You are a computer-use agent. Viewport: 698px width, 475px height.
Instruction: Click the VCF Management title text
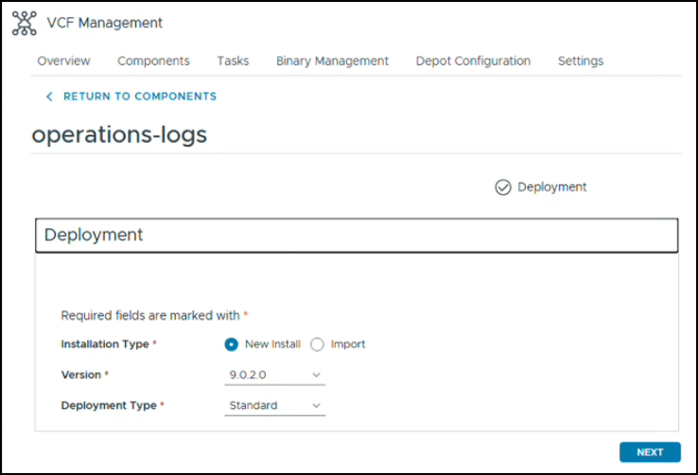tap(105, 23)
